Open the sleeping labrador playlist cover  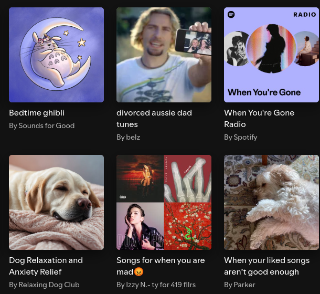pos(56,202)
